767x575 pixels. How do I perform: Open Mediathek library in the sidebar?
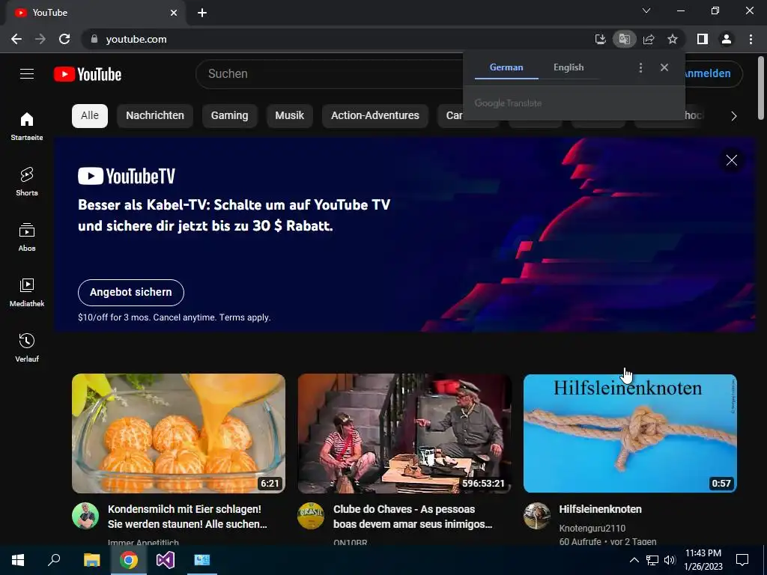(x=27, y=293)
